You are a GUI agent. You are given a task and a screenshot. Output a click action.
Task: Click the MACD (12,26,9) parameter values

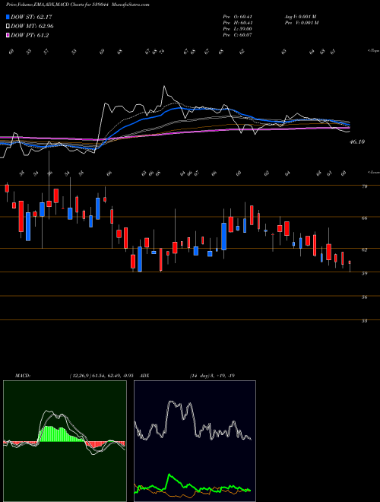(x=101, y=376)
